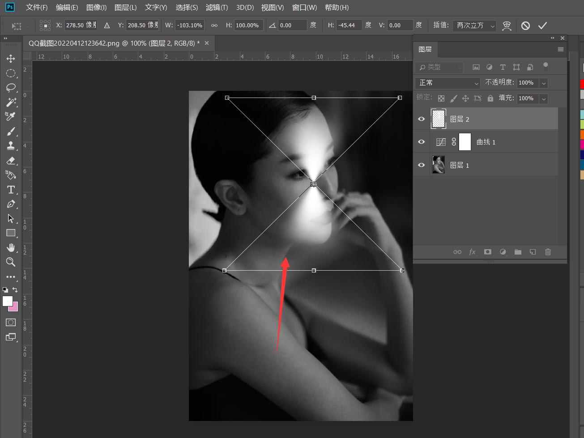Open the 图像(I) menu

97,8
